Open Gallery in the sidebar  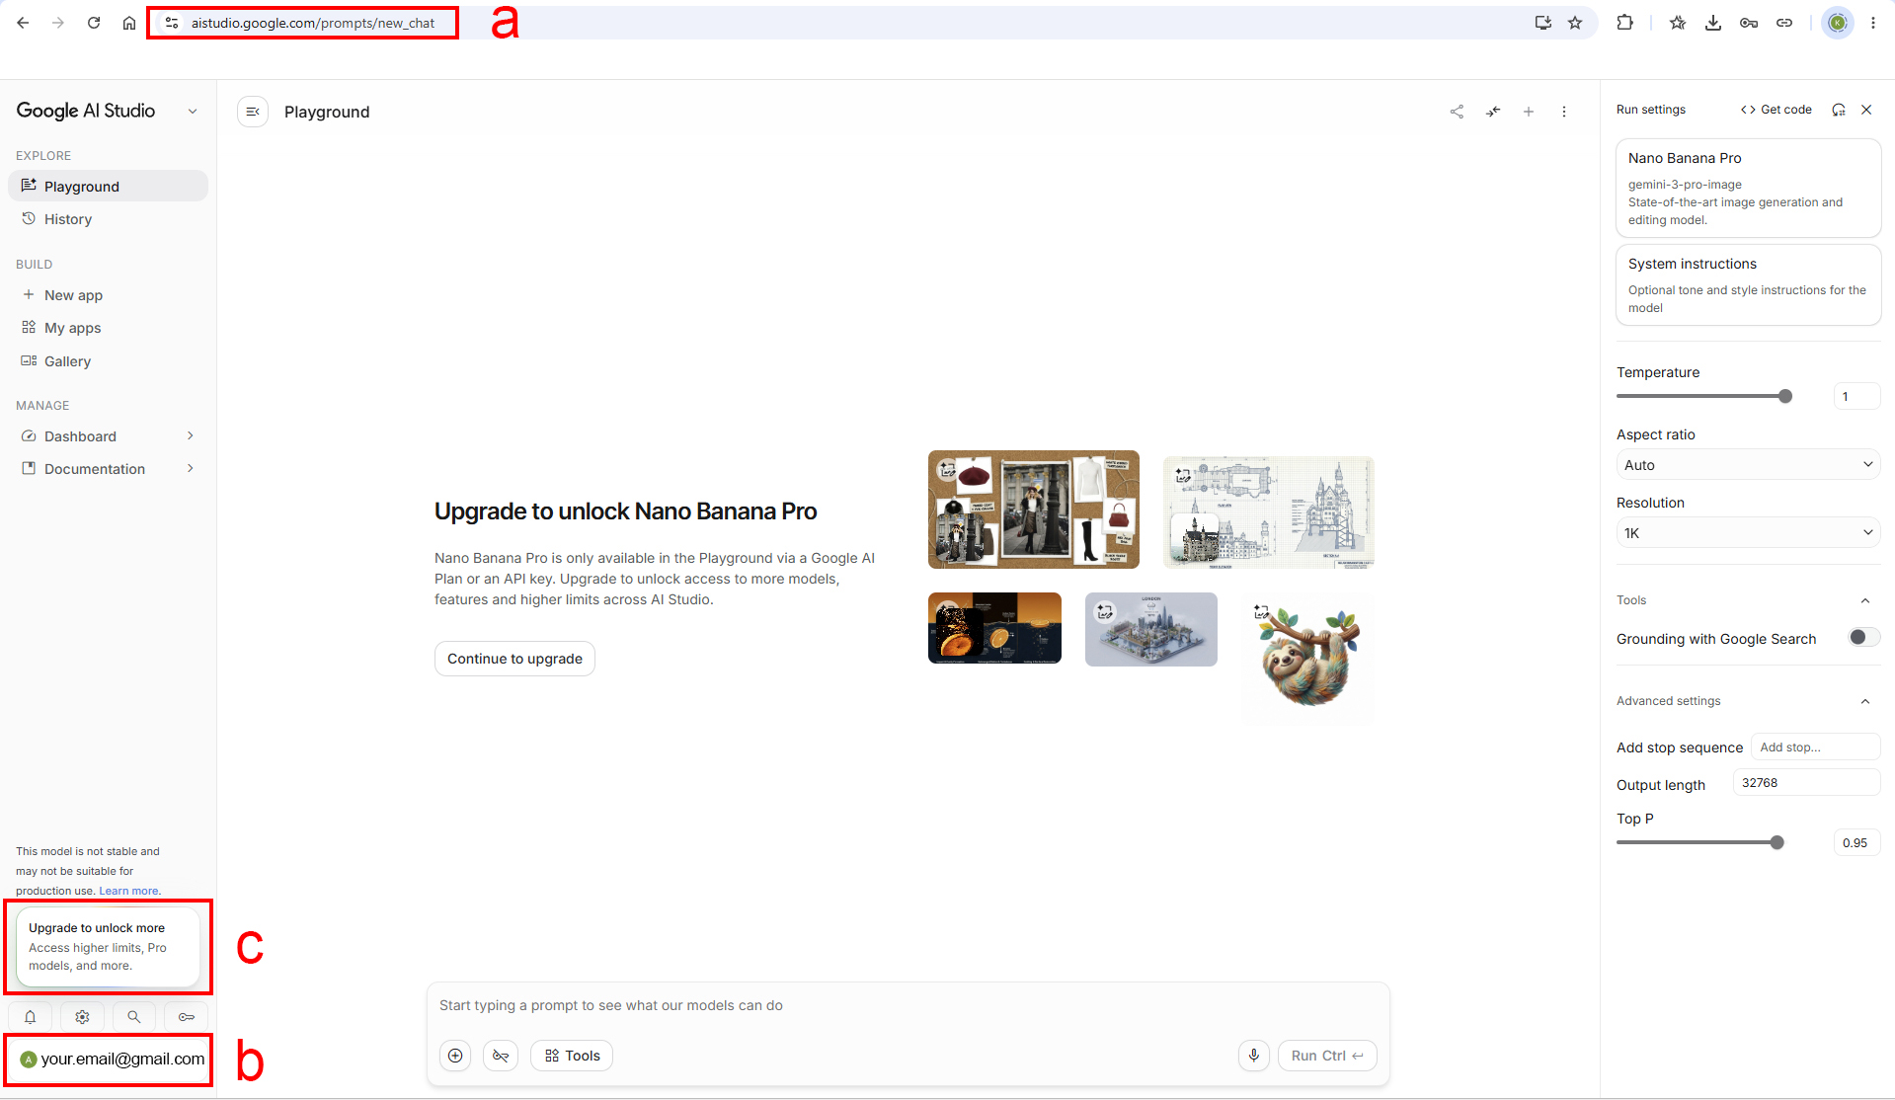pos(109,361)
